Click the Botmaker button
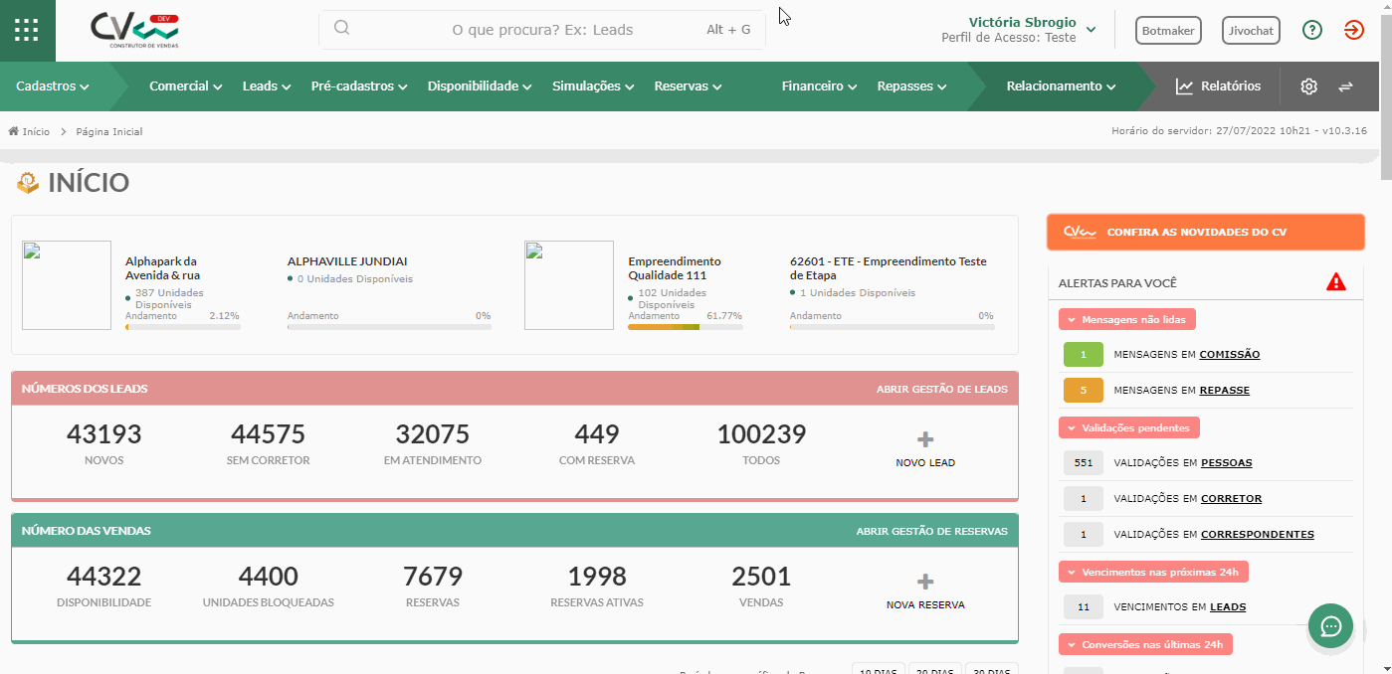 (1168, 30)
